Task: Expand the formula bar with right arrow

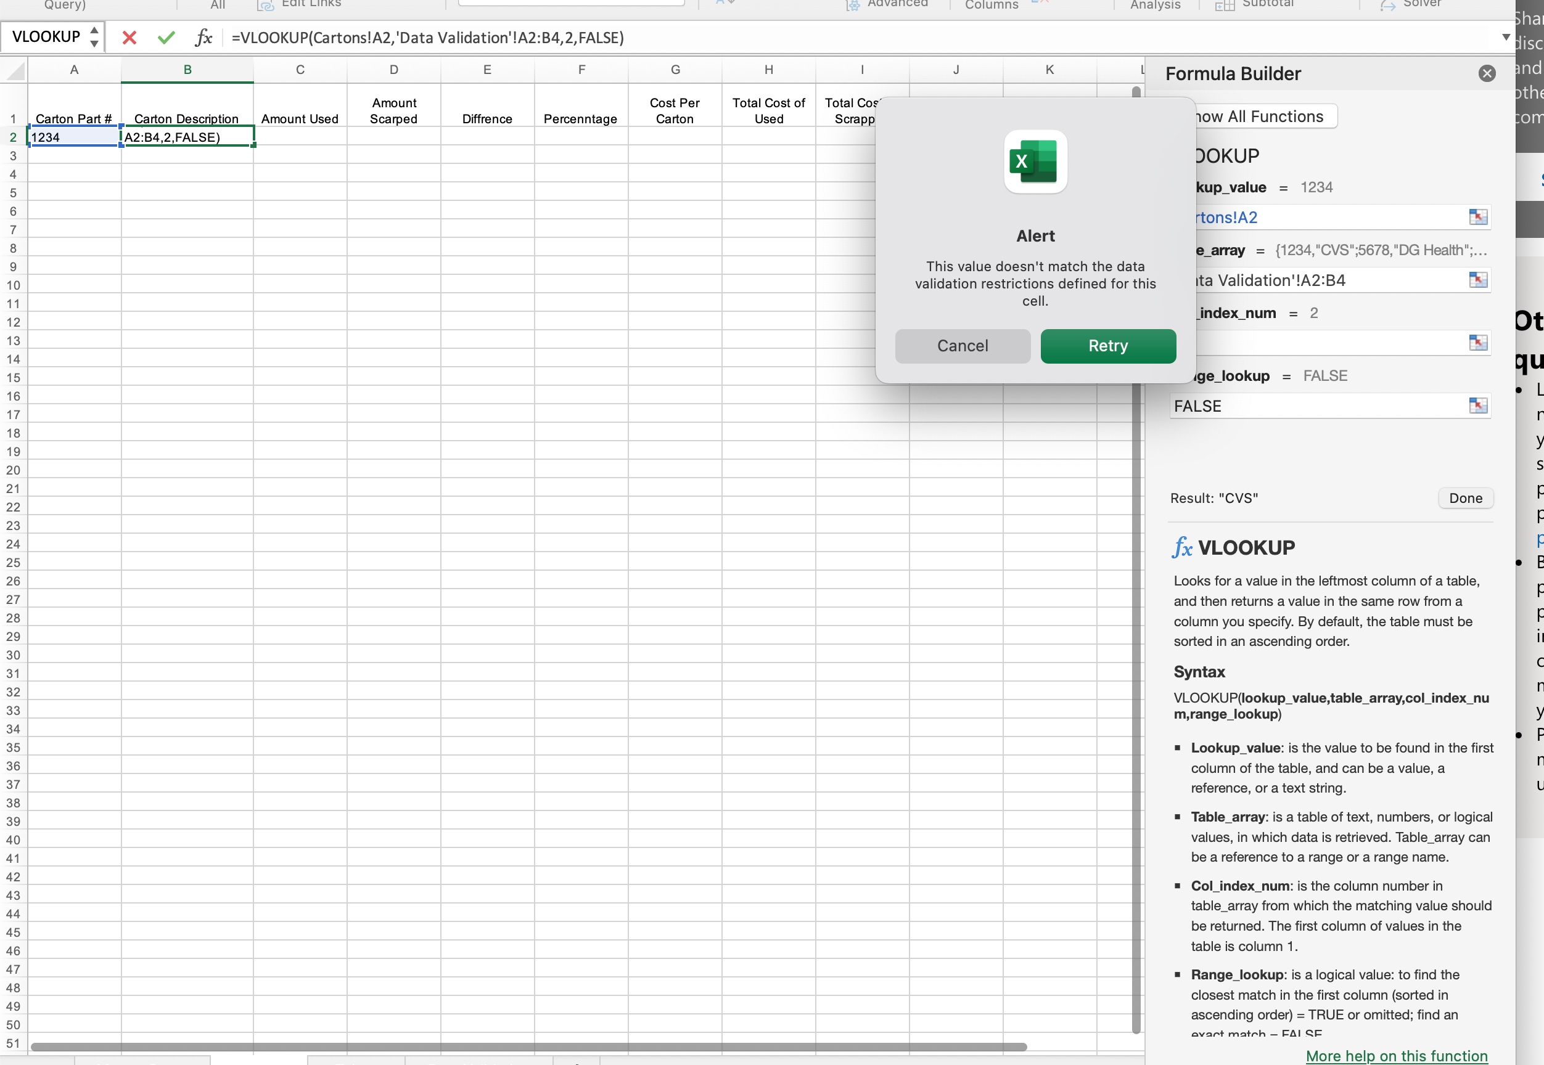Action: pos(1505,38)
